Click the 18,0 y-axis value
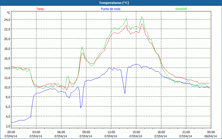 click(x=7, y=49)
